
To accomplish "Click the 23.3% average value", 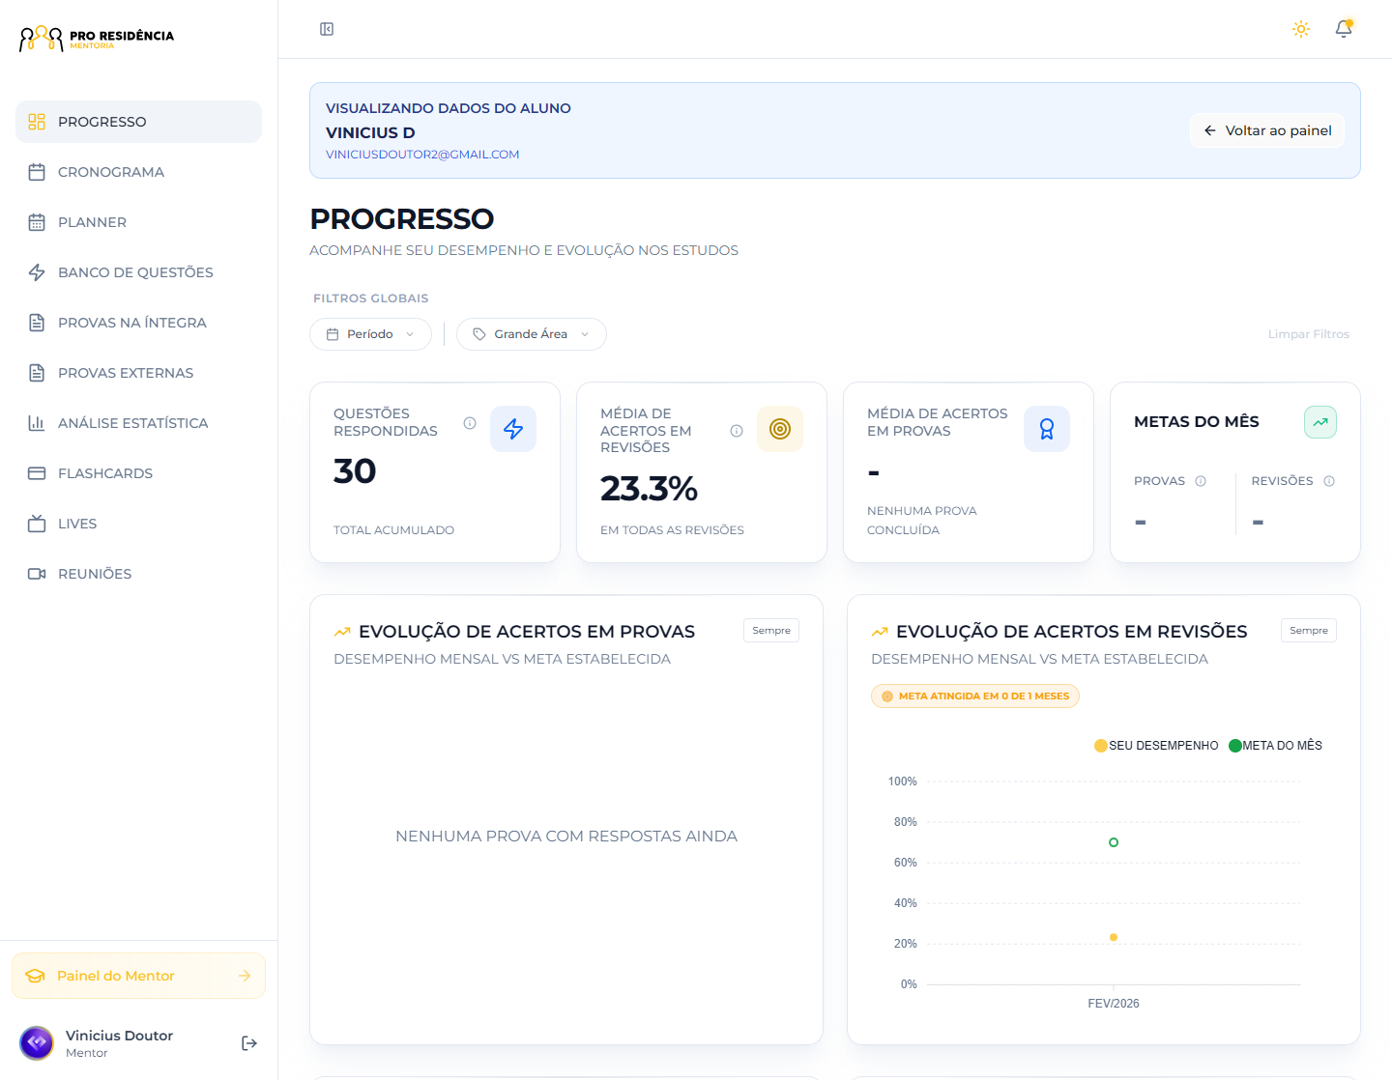I will pos(649,489).
